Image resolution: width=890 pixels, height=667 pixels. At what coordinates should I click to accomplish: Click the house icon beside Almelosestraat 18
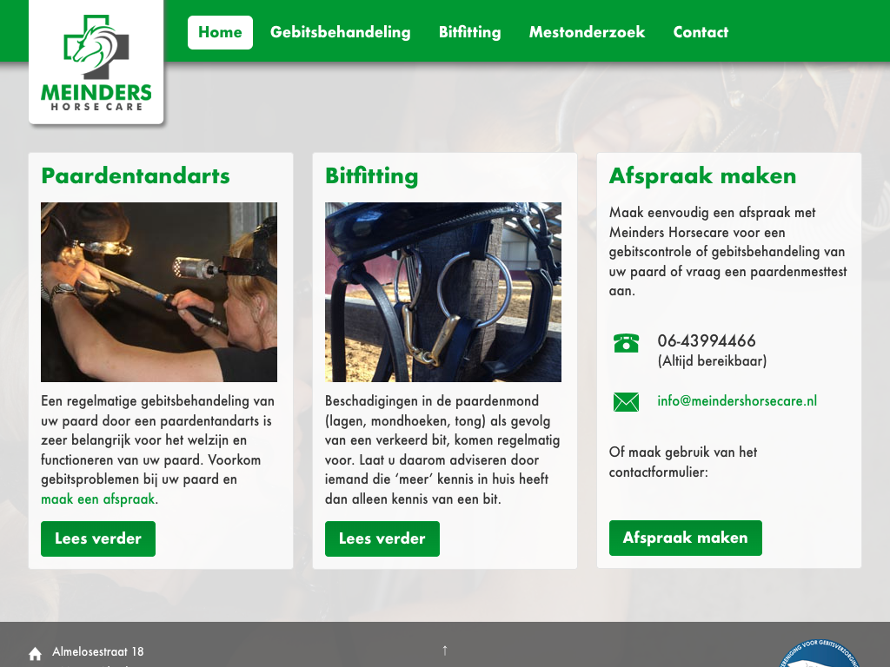point(35,653)
